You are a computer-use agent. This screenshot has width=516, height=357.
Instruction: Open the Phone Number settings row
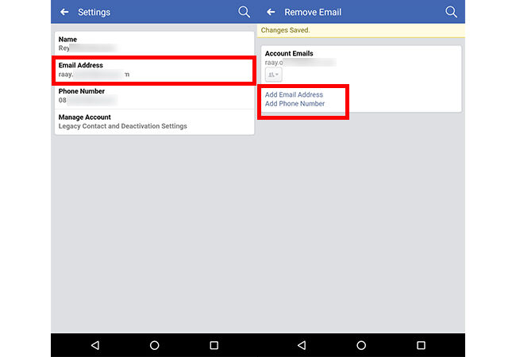(x=154, y=96)
